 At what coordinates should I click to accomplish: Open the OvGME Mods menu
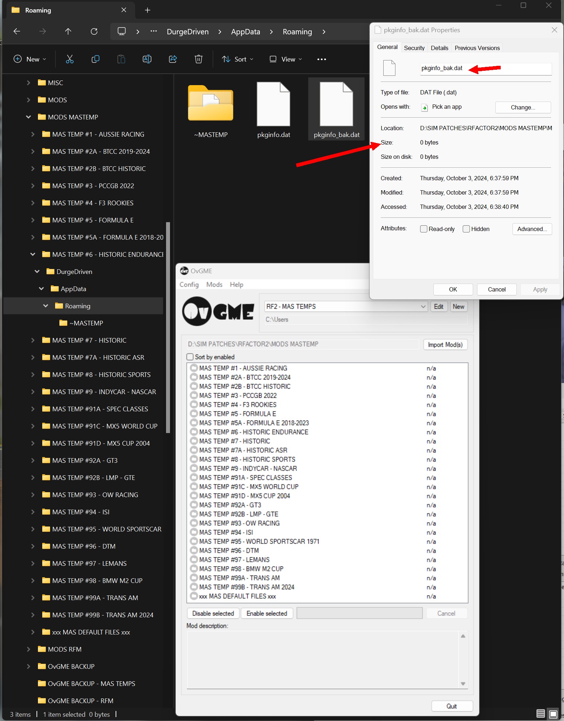tap(214, 284)
